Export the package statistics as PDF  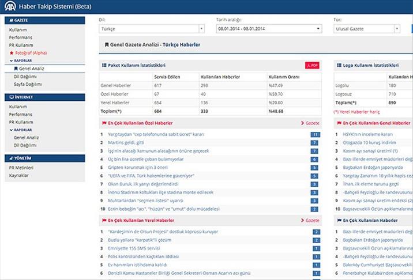click(312, 66)
